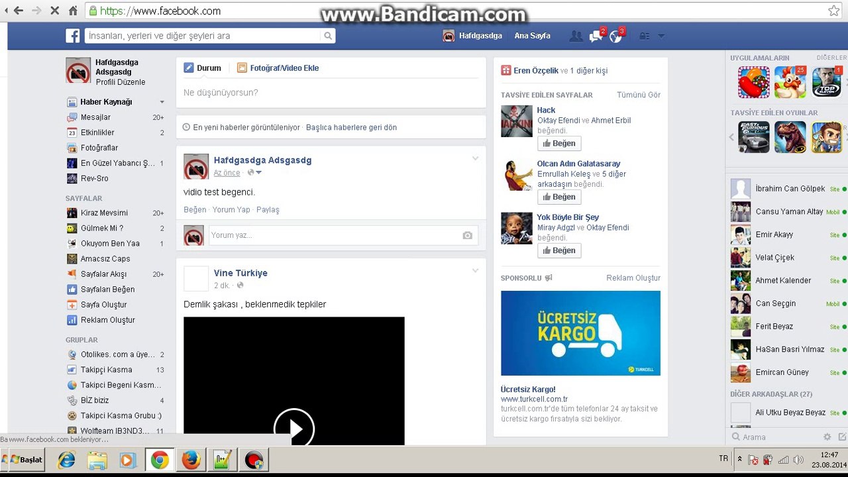The width and height of the screenshot is (848, 477).
Task: Open the friend requests icon
Action: click(576, 36)
